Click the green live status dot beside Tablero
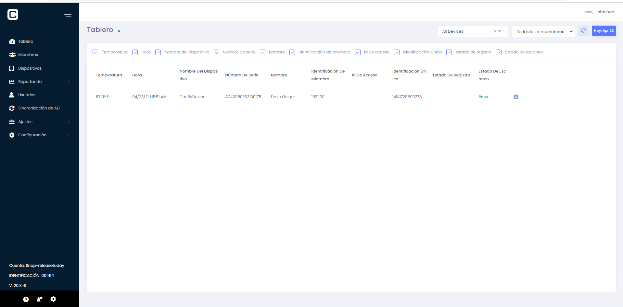 (119, 31)
